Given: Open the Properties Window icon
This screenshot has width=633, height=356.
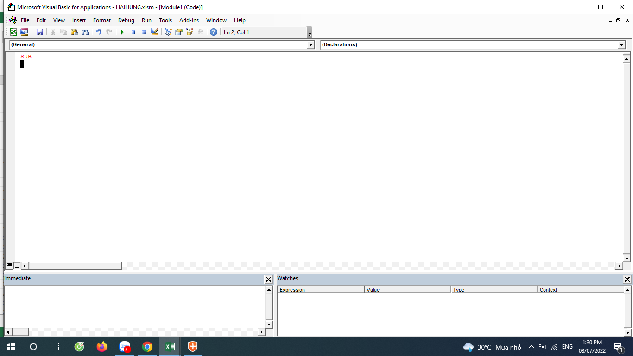Looking at the screenshot, I should pyautogui.click(x=179, y=32).
